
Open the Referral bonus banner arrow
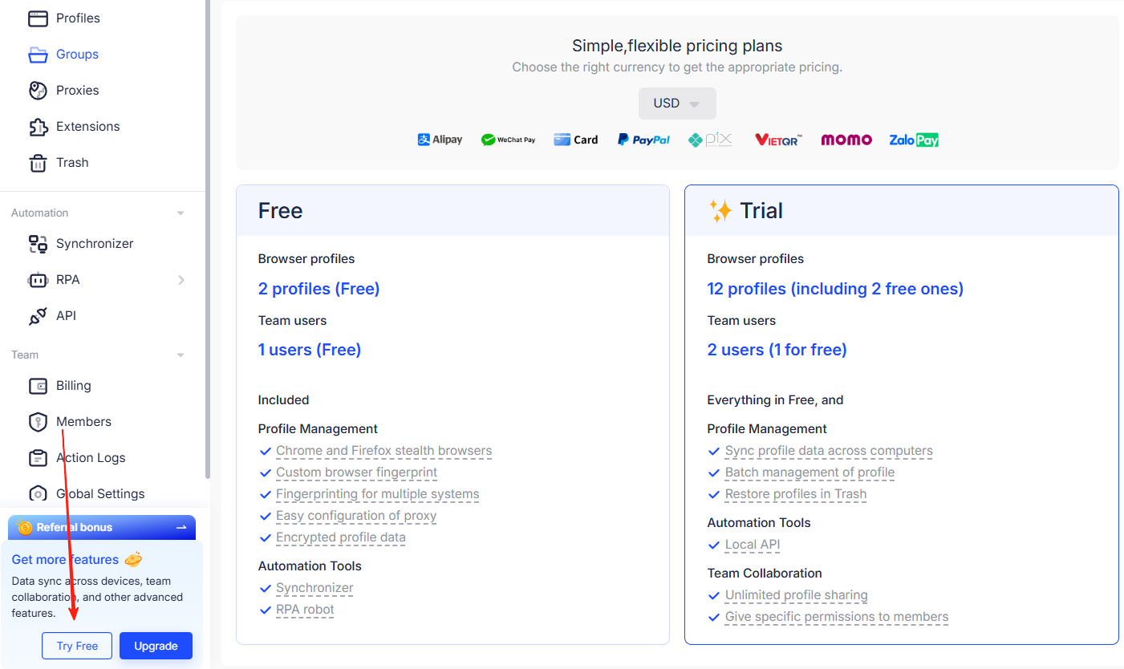point(181,527)
